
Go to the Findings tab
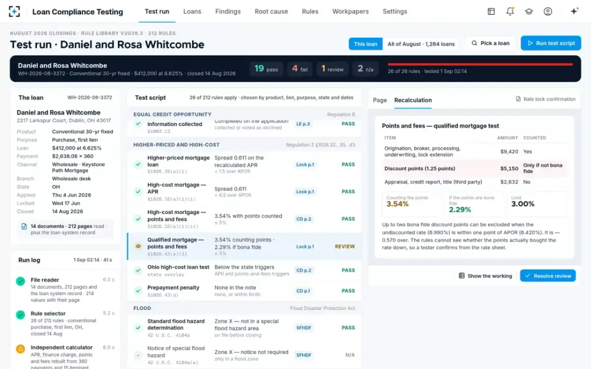(228, 11)
